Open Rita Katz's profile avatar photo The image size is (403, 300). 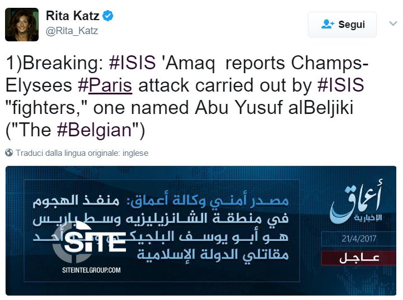coord(22,24)
